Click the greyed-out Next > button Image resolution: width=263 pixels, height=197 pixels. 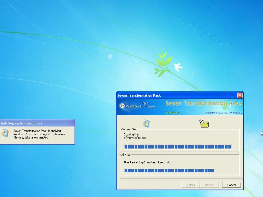[x=209, y=185]
